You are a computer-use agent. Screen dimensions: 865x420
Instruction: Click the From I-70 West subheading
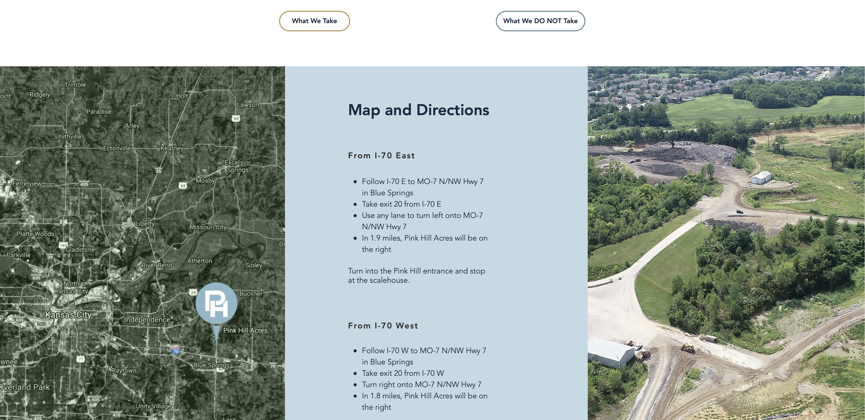383,325
